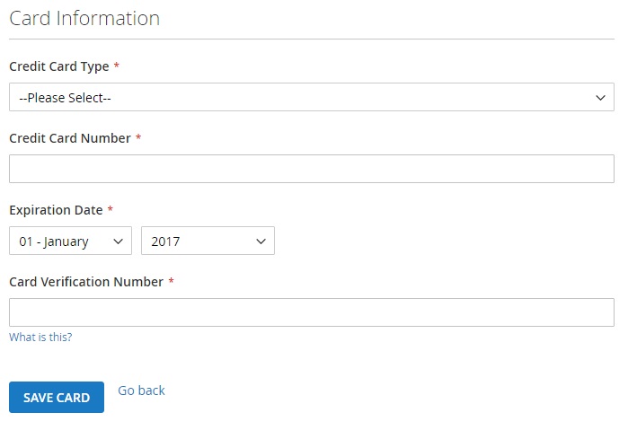The image size is (628, 430).
Task: Click the Expiration Date label
Action: (x=56, y=210)
